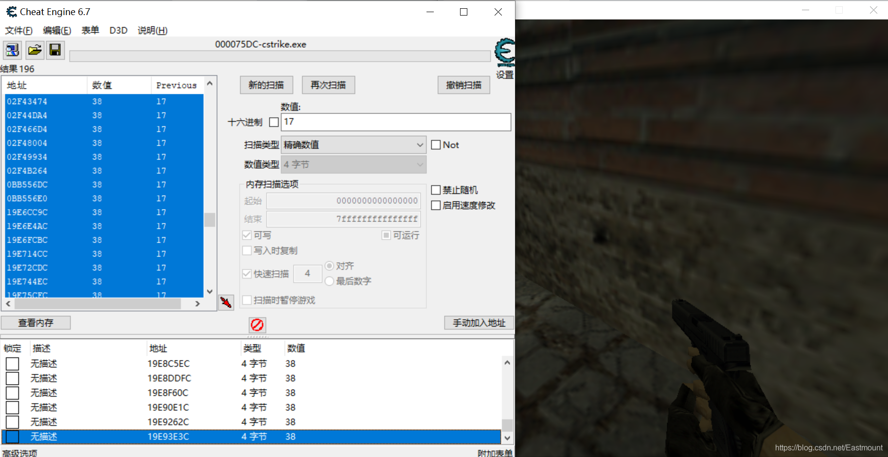888x457 pixels.
Task: Click the save floppy disk icon
Action: pos(55,50)
